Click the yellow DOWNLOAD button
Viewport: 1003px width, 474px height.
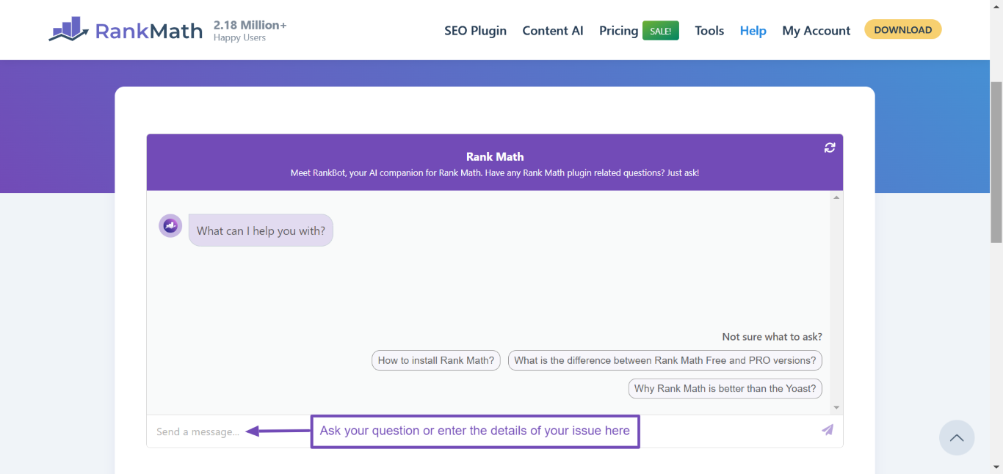[902, 29]
